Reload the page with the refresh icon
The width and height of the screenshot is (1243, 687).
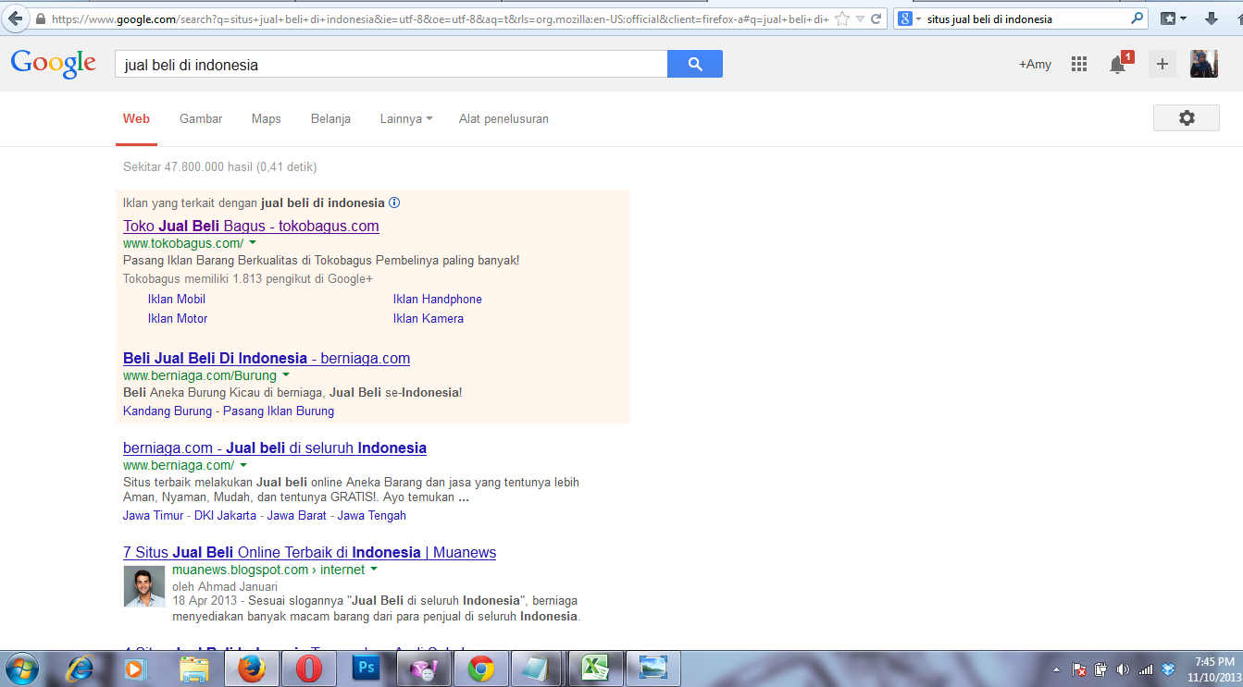pos(878,18)
